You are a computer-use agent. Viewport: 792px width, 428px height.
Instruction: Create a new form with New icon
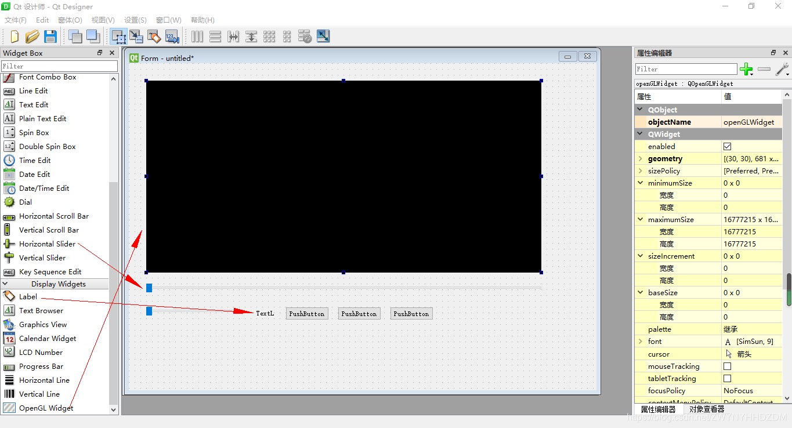(x=14, y=37)
